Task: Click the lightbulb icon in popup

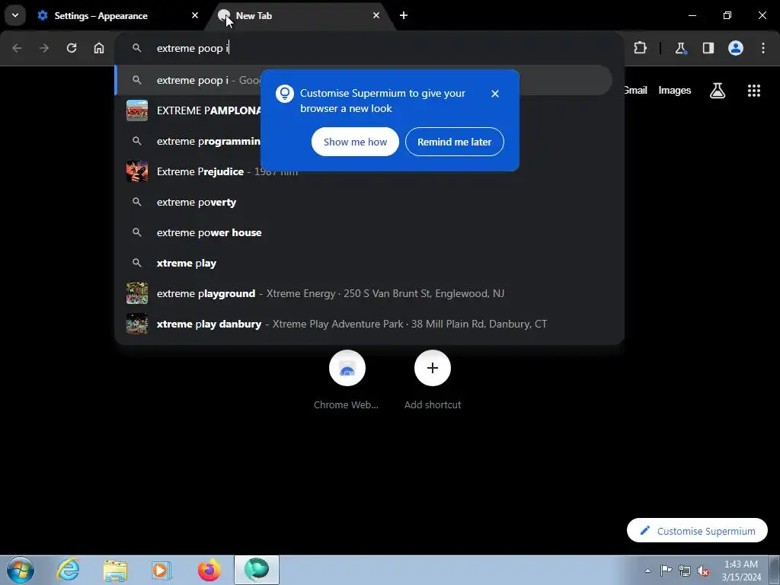Action: [285, 94]
